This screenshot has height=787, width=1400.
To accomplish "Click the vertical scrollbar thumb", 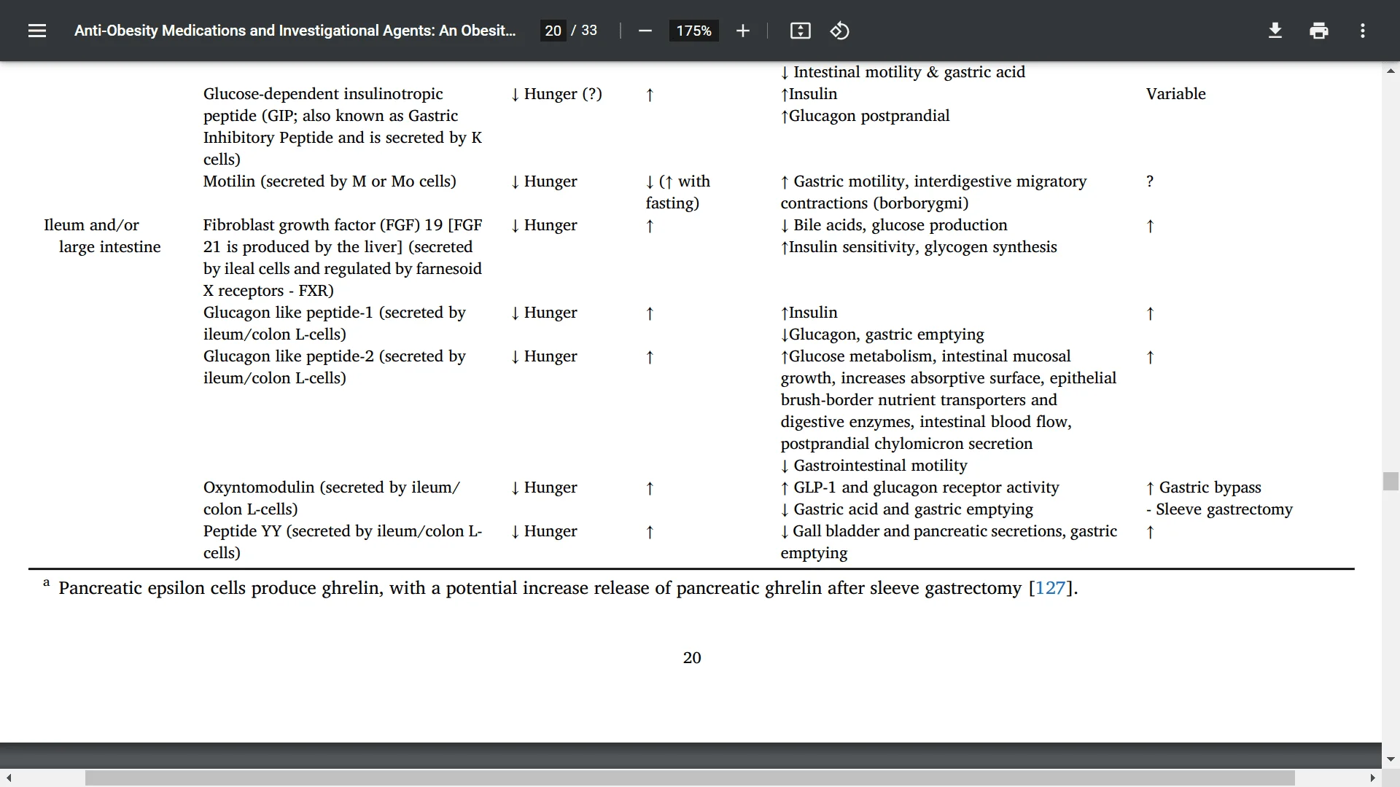I will pyautogui.click(x=1391, y=482).
